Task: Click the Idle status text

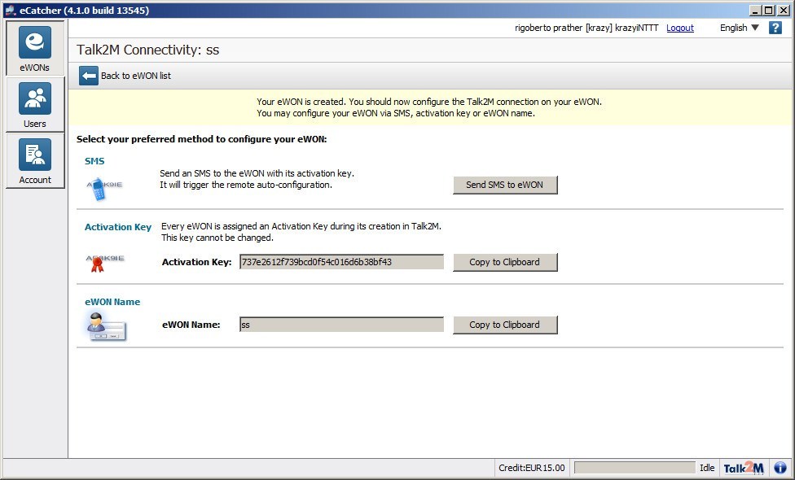Action: pyautogui.click(x=707, y=468)
